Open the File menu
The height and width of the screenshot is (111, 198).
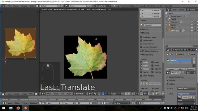(x=9, y=6)
